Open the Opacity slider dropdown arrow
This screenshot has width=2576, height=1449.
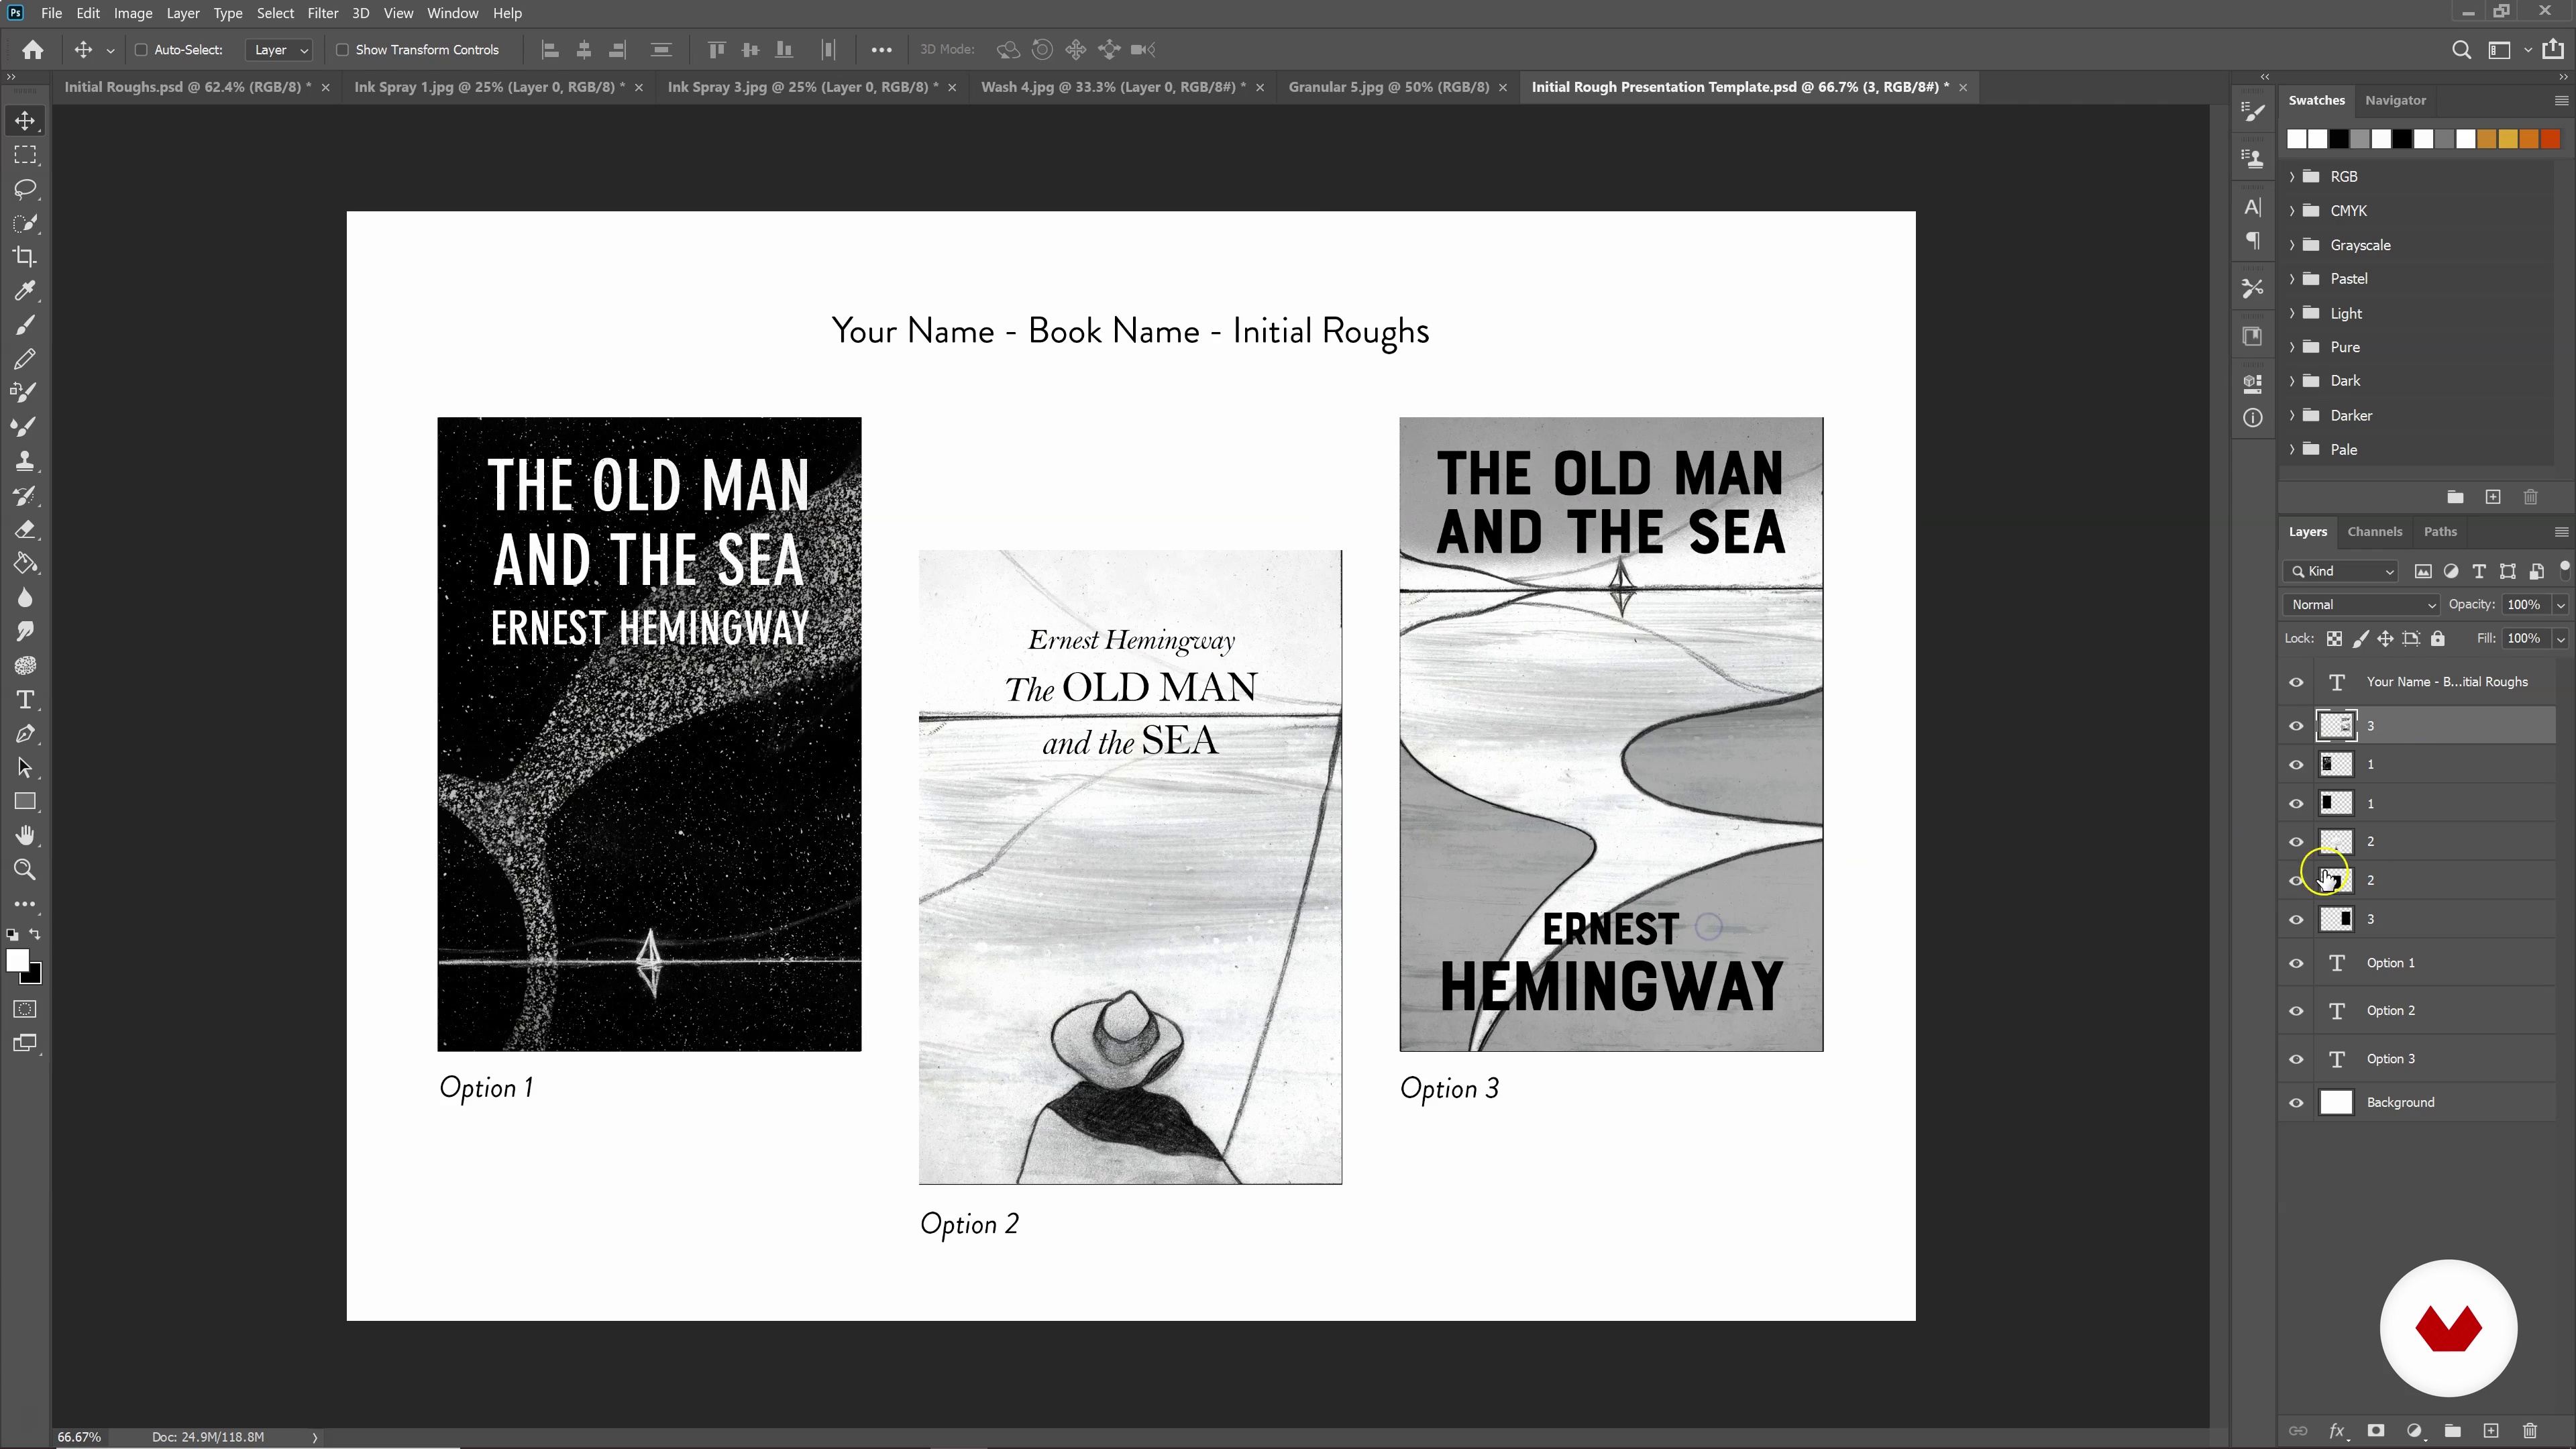(x=2561, y=605)
